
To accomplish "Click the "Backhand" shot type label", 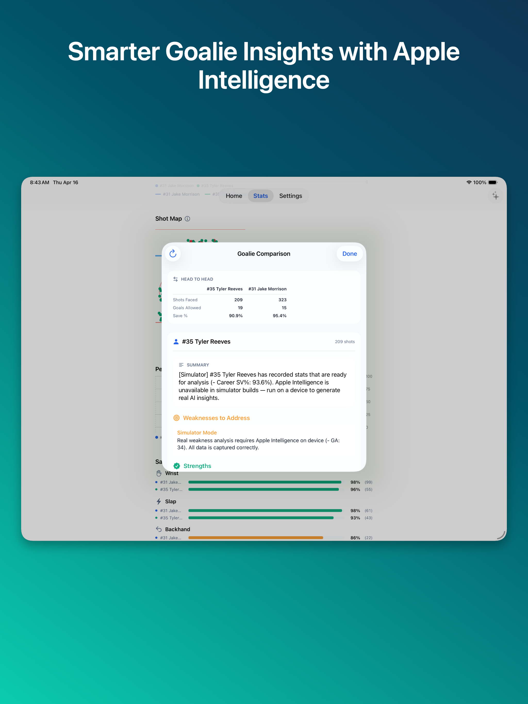I will click(x=177, y=529).
